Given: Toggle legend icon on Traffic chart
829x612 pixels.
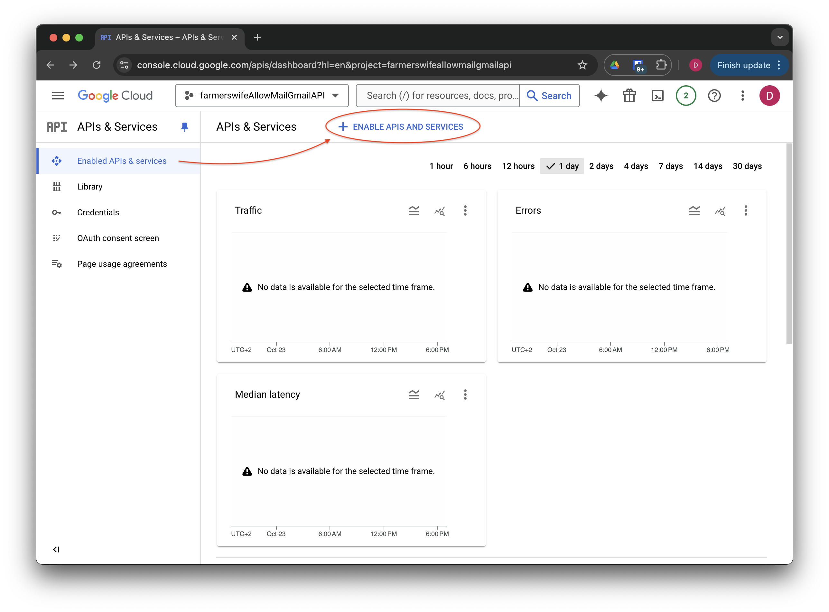Looking at the screenshot, I should 414,211.
